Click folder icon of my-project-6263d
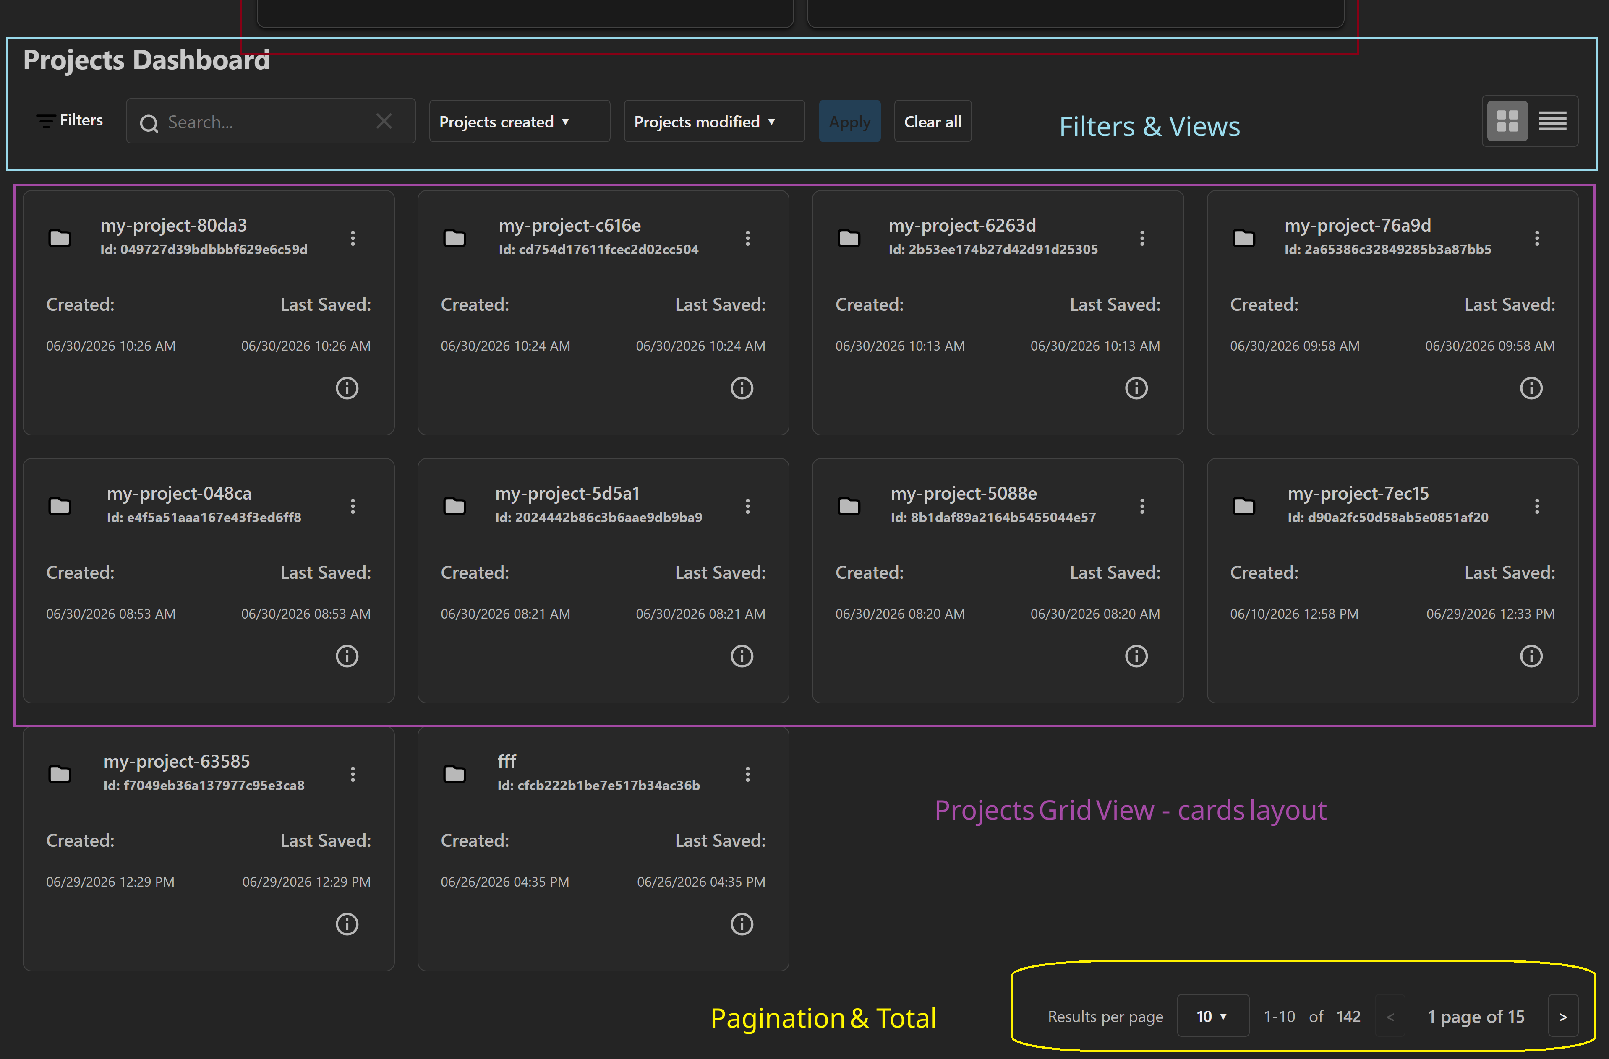 pyautogui.click(x=849, y=238)
